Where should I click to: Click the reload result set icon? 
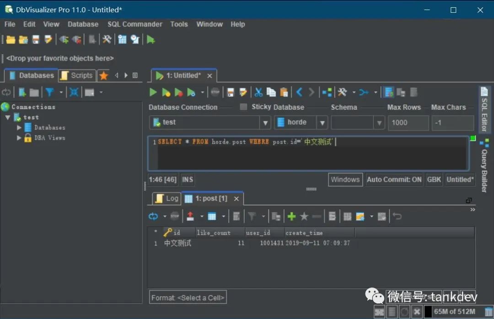[153, 216]
